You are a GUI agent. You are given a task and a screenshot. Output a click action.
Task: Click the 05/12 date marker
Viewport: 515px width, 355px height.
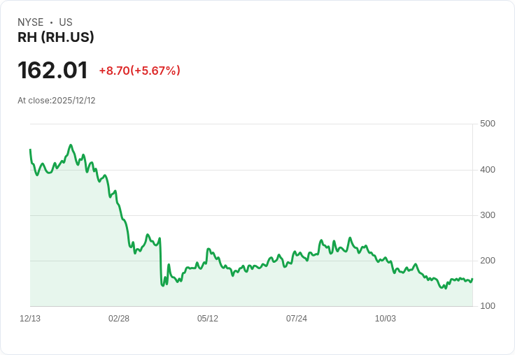pos(208,319)
